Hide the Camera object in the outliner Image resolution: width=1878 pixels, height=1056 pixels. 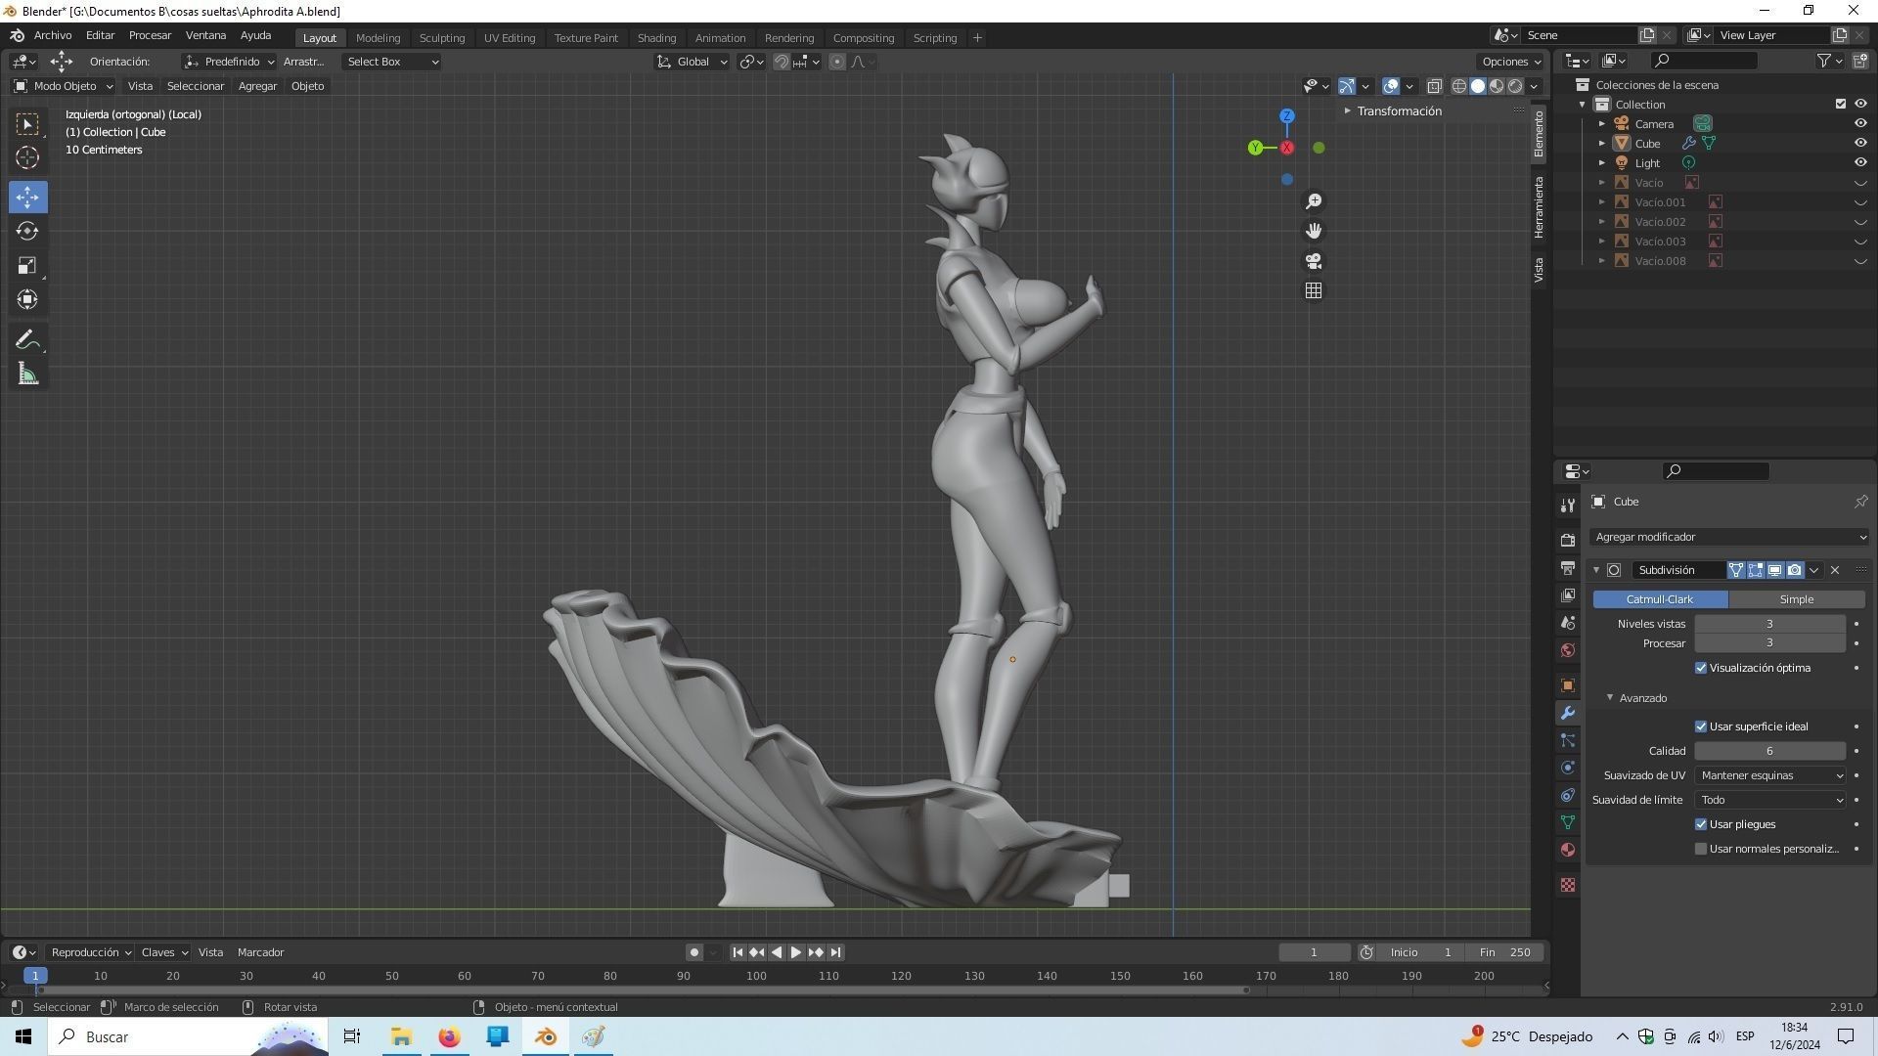click(1860, 124)
